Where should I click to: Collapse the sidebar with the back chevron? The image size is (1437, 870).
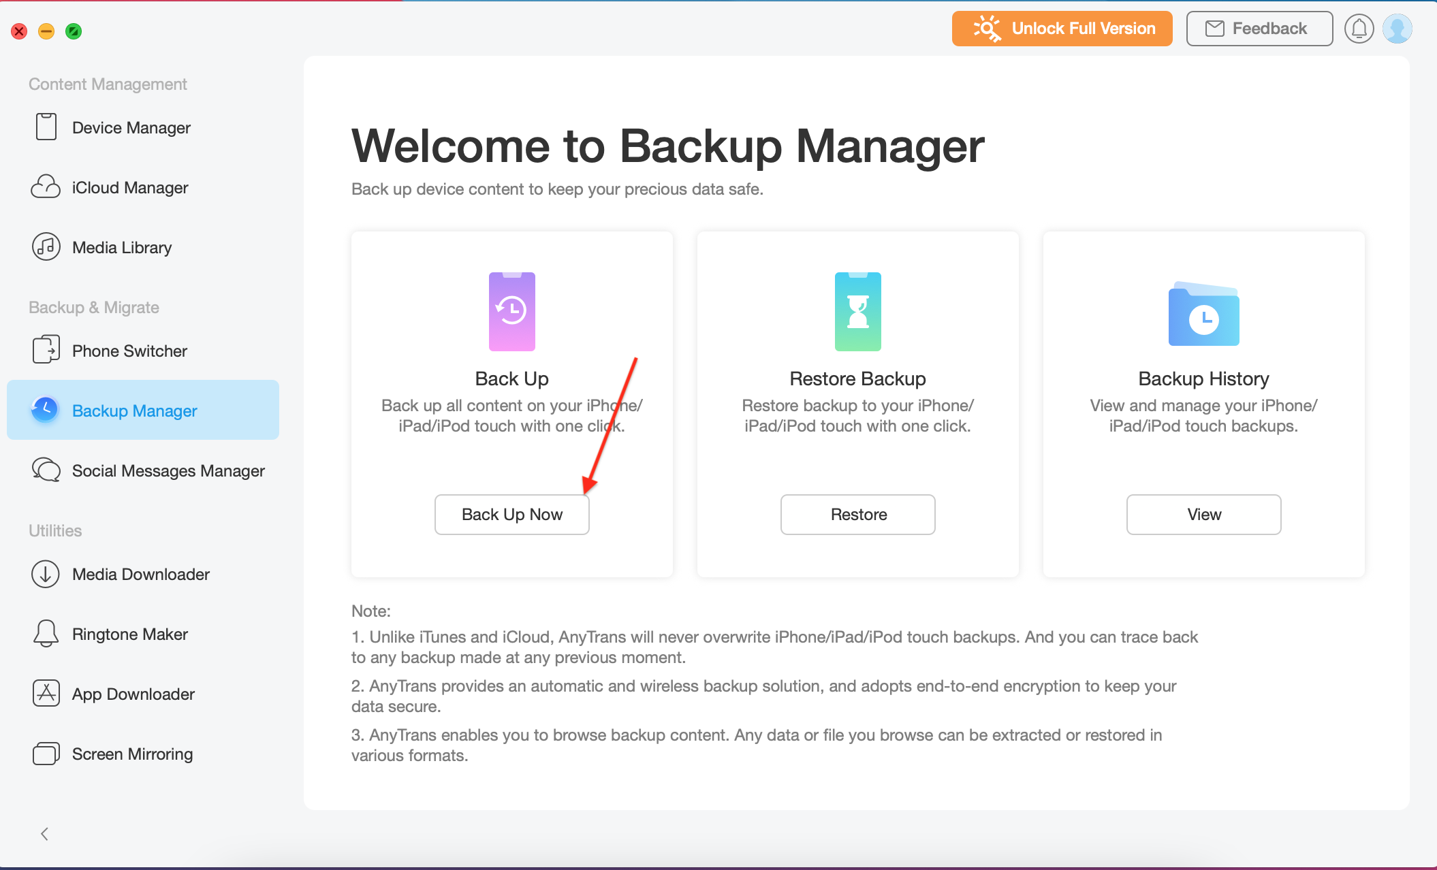[44, 833]
